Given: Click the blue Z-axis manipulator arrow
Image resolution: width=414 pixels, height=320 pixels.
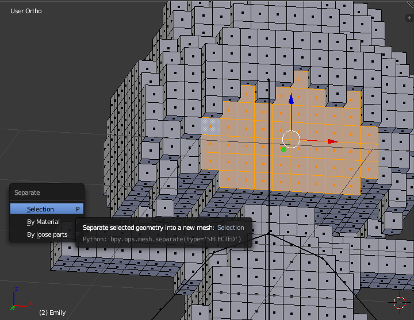Looking at the screenshot, I should click(x=291, y=99).
